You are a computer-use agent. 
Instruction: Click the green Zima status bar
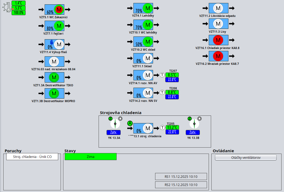click(x=90, y=157)
